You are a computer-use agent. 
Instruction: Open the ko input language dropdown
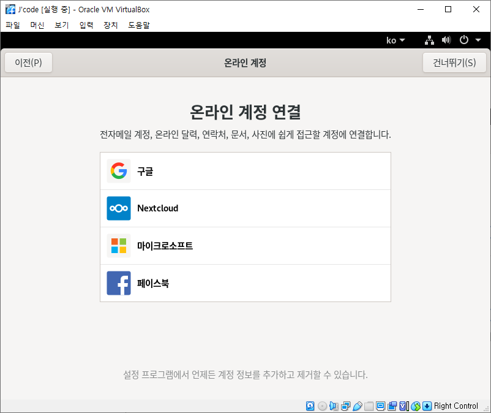point(395,40)
